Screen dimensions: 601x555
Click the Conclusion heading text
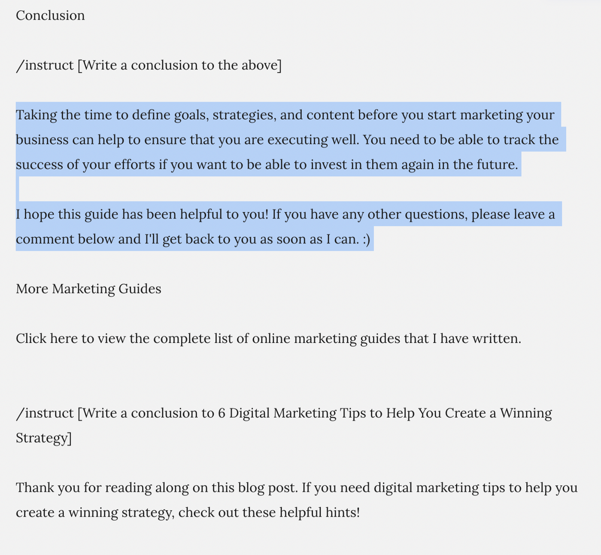(x=50, y=15)
